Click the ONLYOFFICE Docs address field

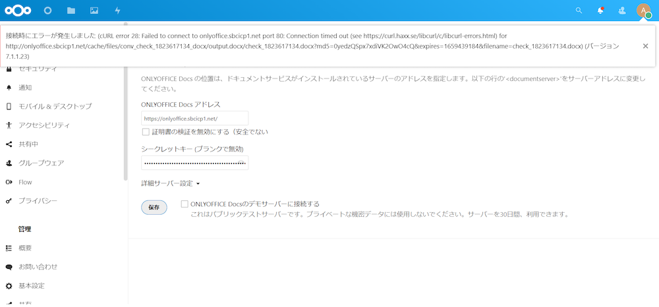tap(194, 119)
